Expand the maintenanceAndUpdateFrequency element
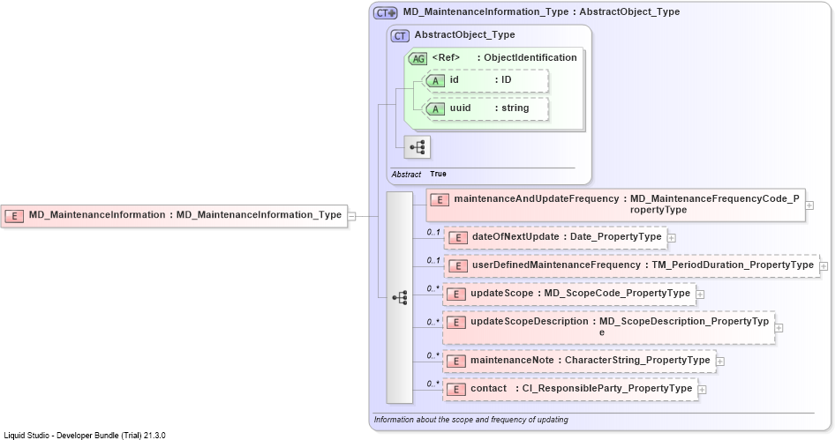Image resolution: width=835 pixels, height=440 pixels. [x=809, y=205]
